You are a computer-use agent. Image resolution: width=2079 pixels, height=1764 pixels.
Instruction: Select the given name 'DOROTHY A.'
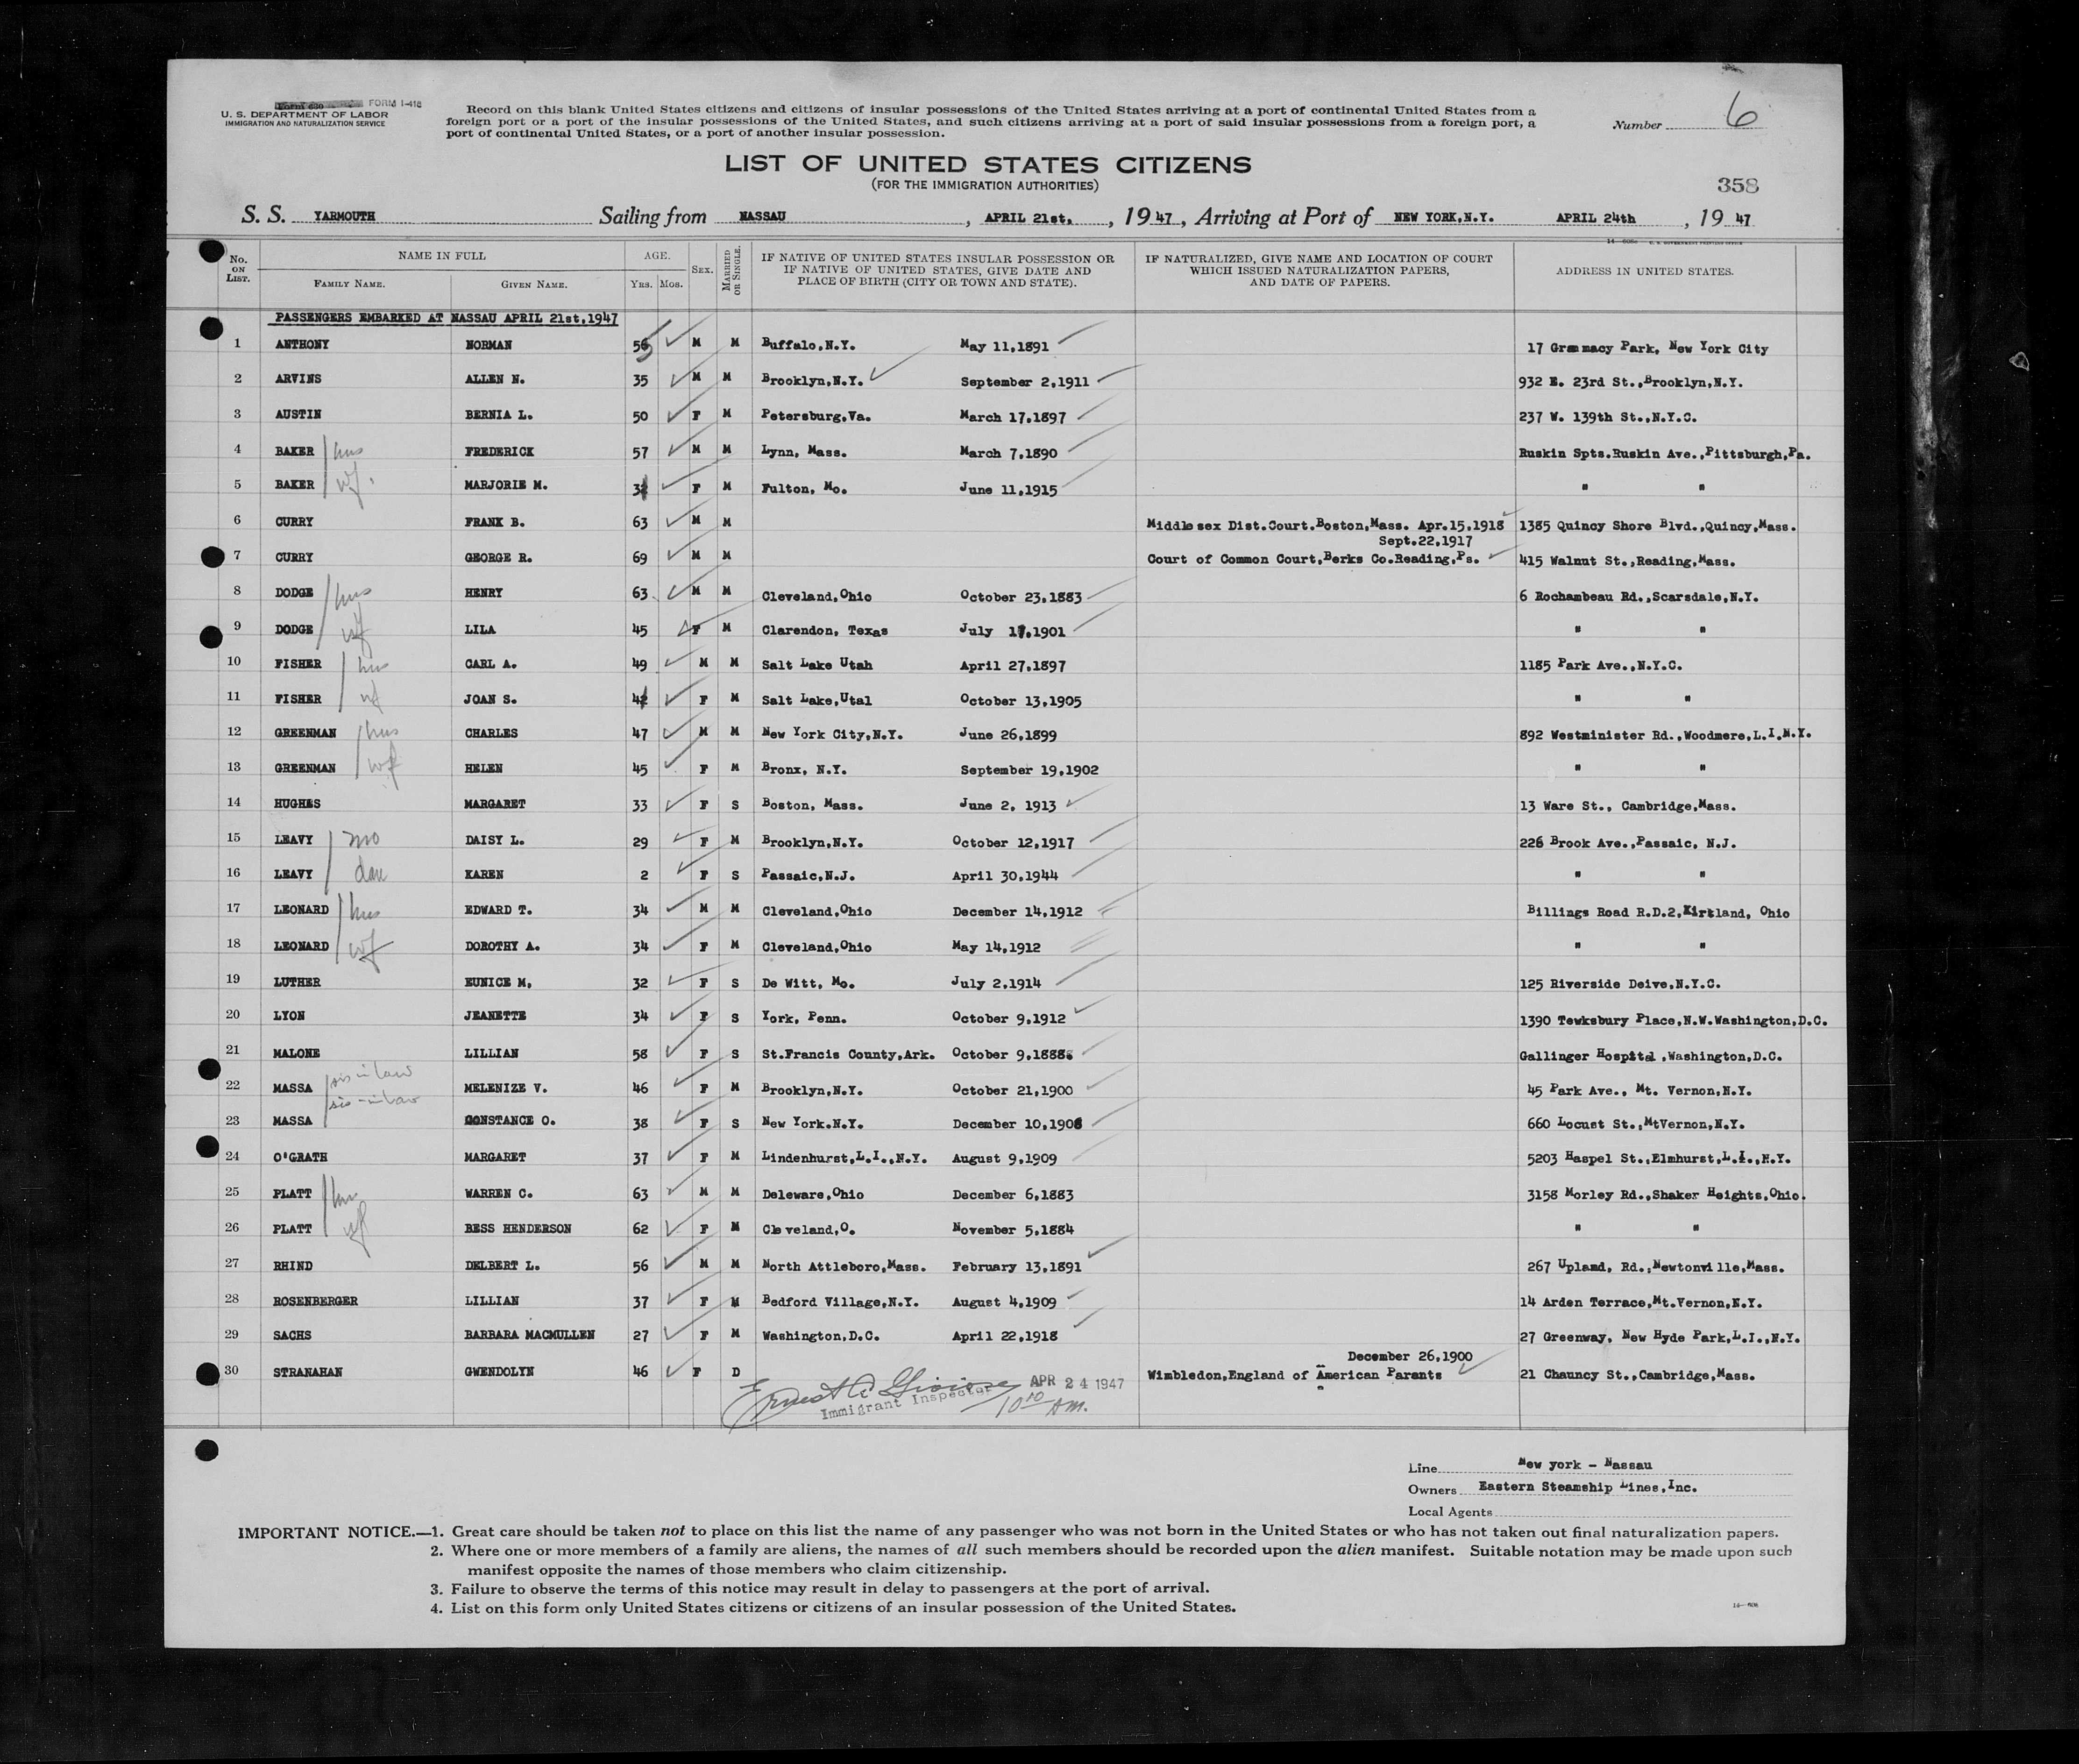(x=501, y=946)
